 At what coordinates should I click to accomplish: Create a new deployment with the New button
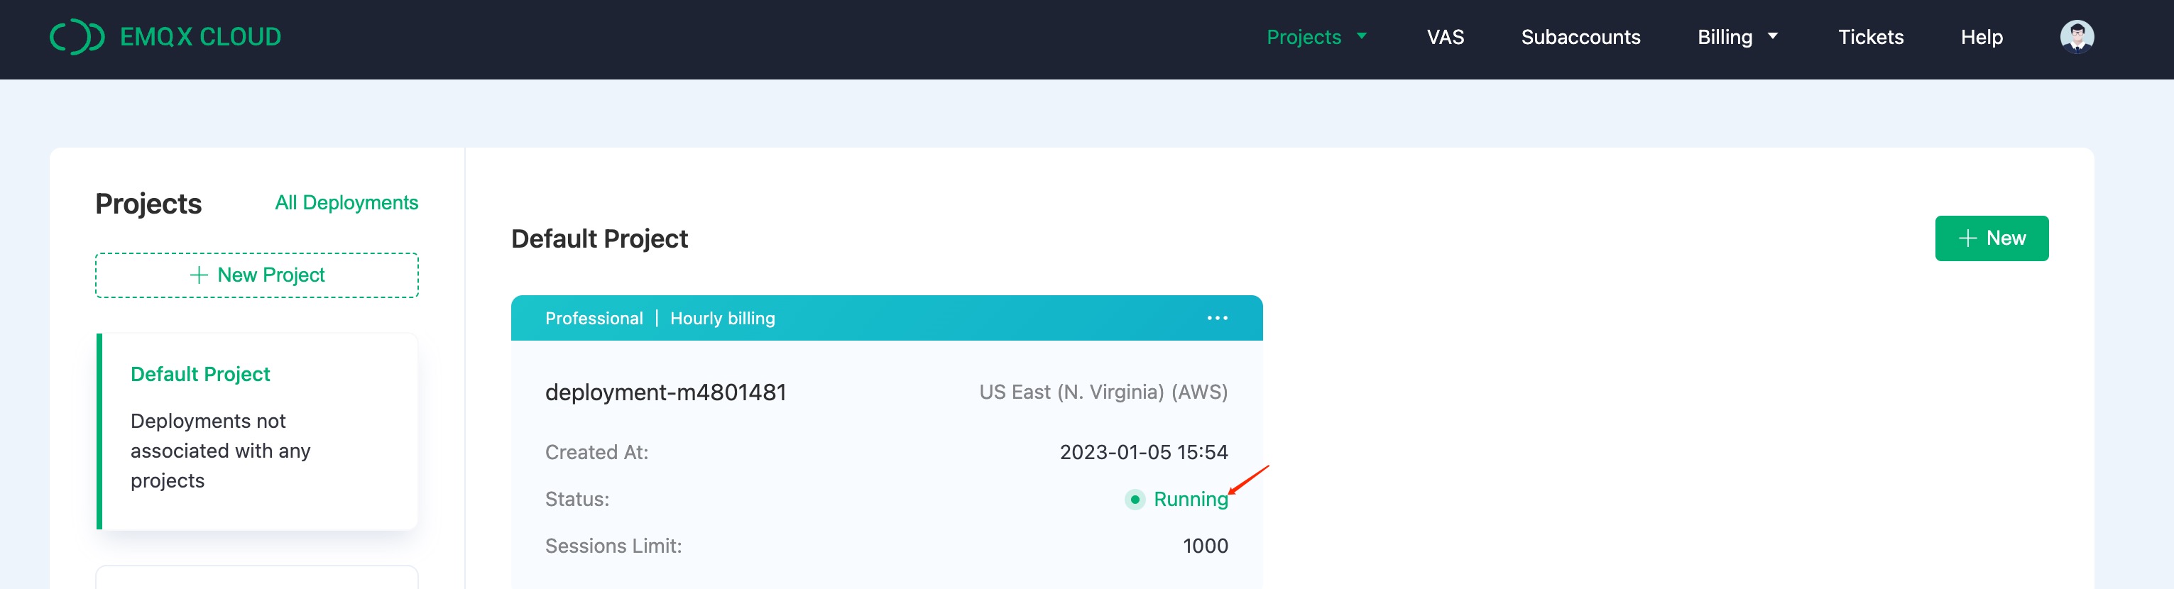1992,238
